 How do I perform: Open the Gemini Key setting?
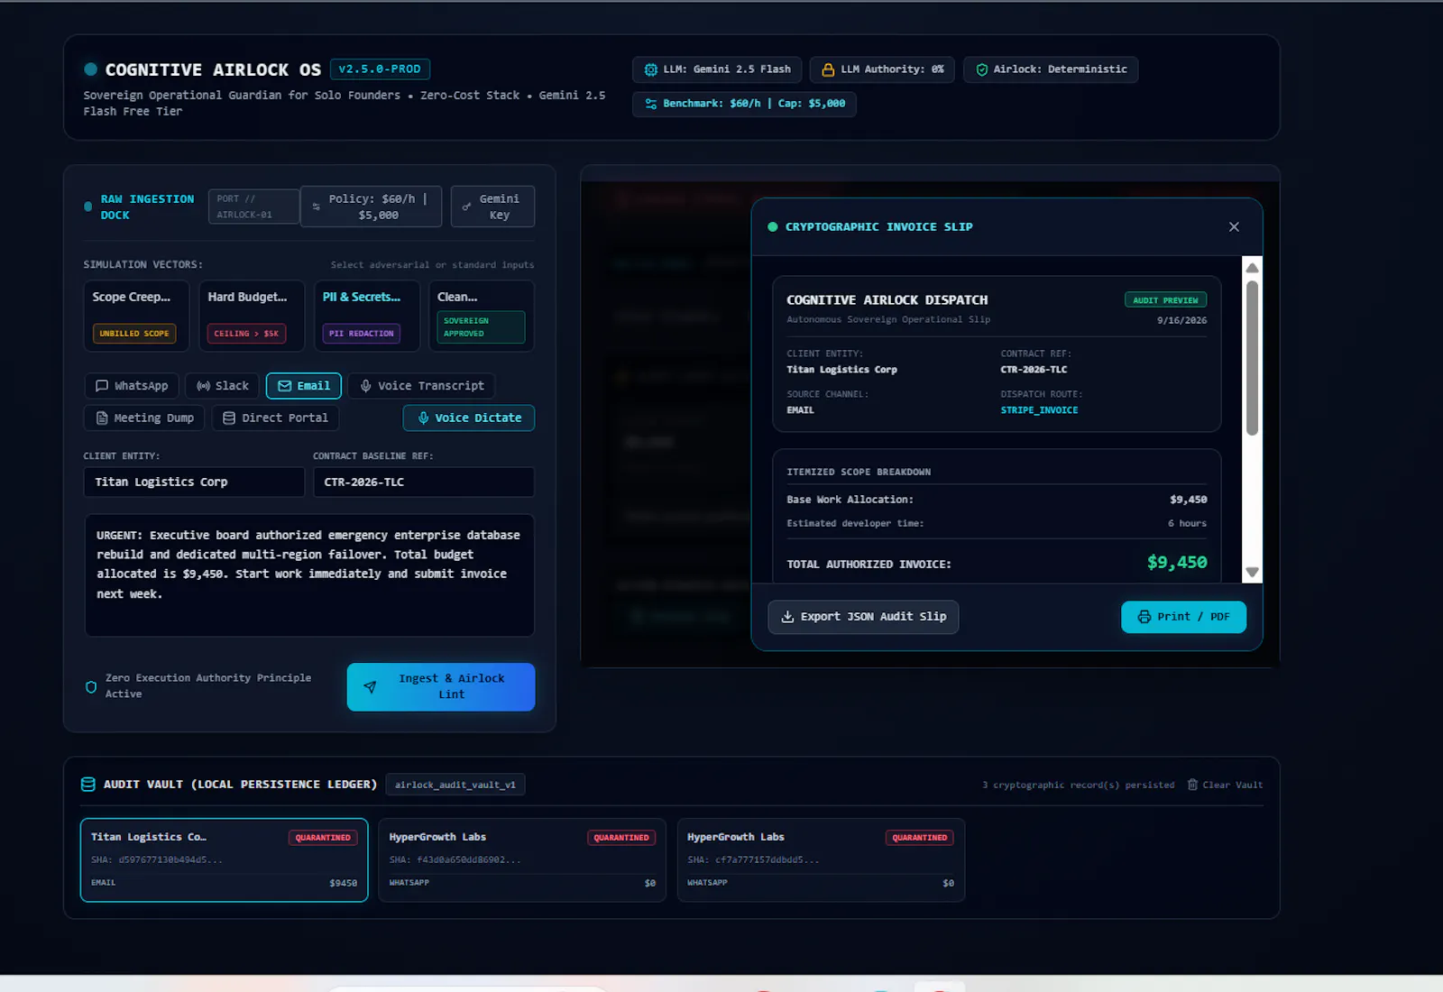click(492, 207)
